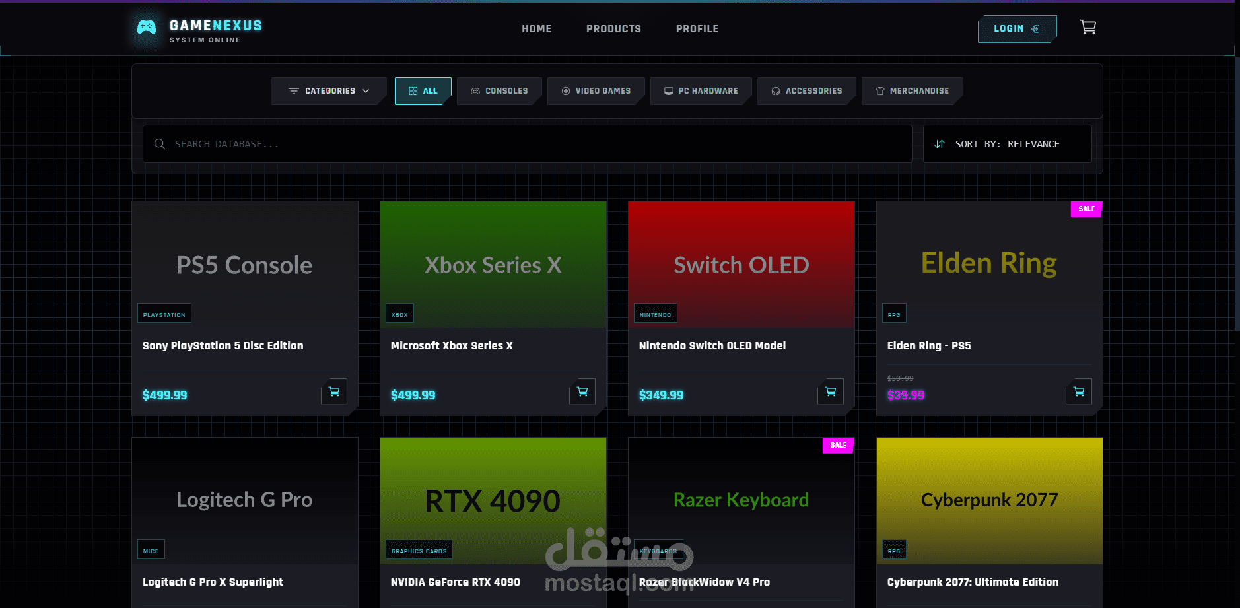Screen dimensions: 1240x608
Task: Open the Elden Ring product image
Action: pyautogui.click(x=990, y=265)
